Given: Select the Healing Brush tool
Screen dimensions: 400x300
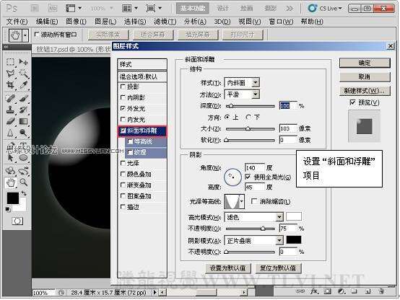Looking at the screenshot, I should (x=10, y=98).
